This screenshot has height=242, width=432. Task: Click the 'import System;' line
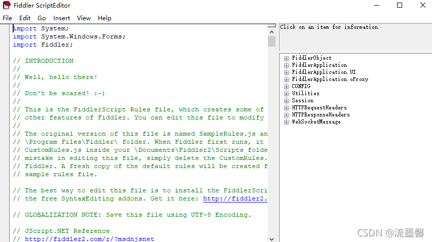pyautogui.click(x=41, y=29)
